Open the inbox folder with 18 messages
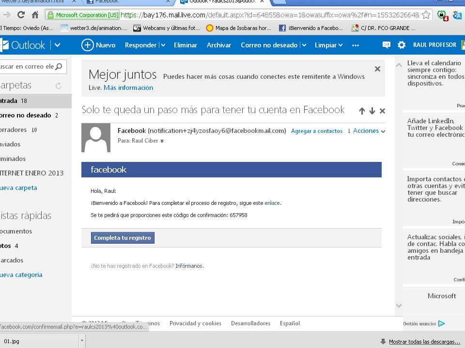 click(x=35, y=101)
